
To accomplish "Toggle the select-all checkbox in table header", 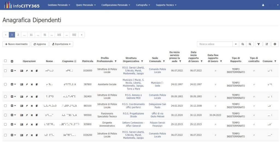I will (5, 61).
